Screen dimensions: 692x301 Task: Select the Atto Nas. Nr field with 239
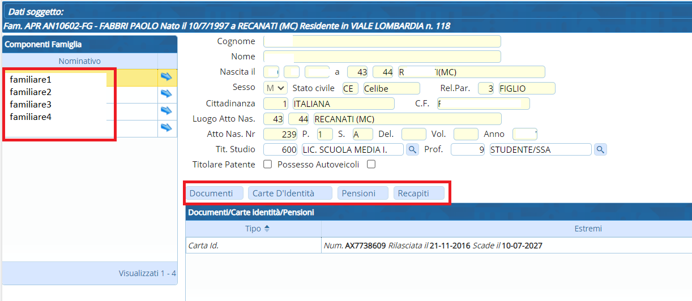pos(280,134)
